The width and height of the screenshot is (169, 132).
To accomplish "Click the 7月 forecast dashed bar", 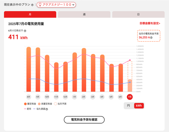I will pyautogui.click(x=130, y=70).
